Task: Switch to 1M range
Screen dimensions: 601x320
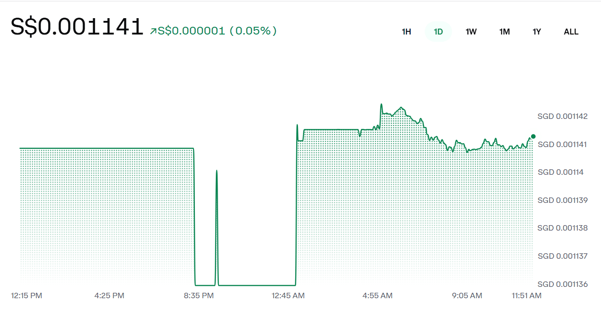Action: [x=504, y=32]
